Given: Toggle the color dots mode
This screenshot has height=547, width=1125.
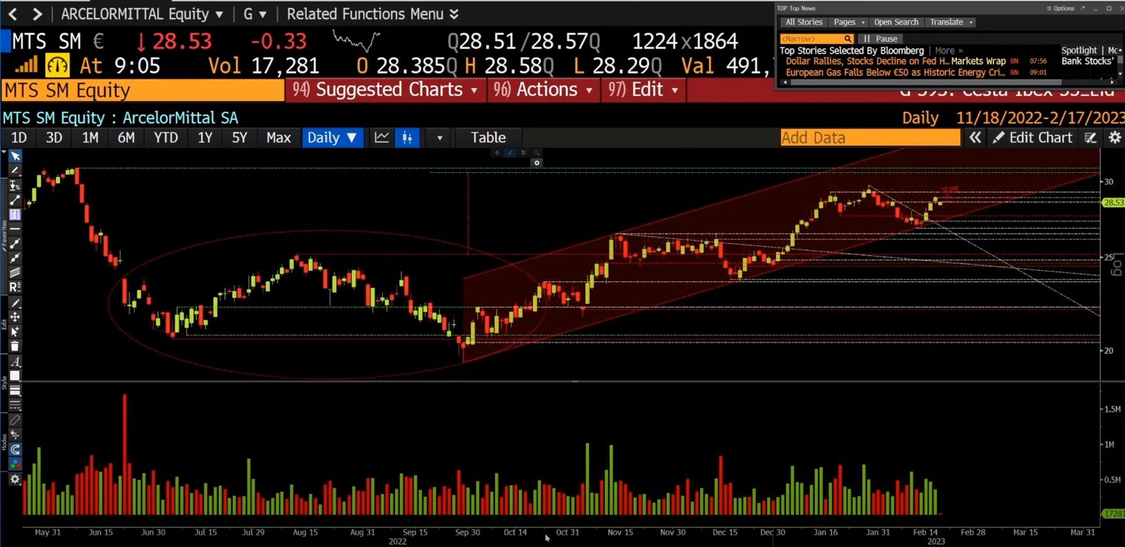Looking at the screenshot, I should (x=15, y=464).
